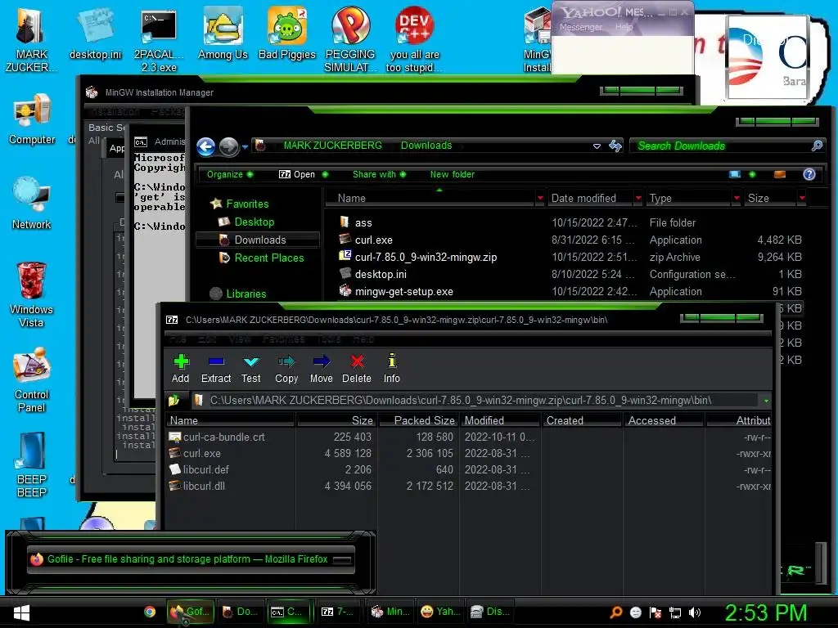The height and width of the screenshot is (628, 838).
Task: Open the Date modified column filter arrow
Action: coord(638,198)
